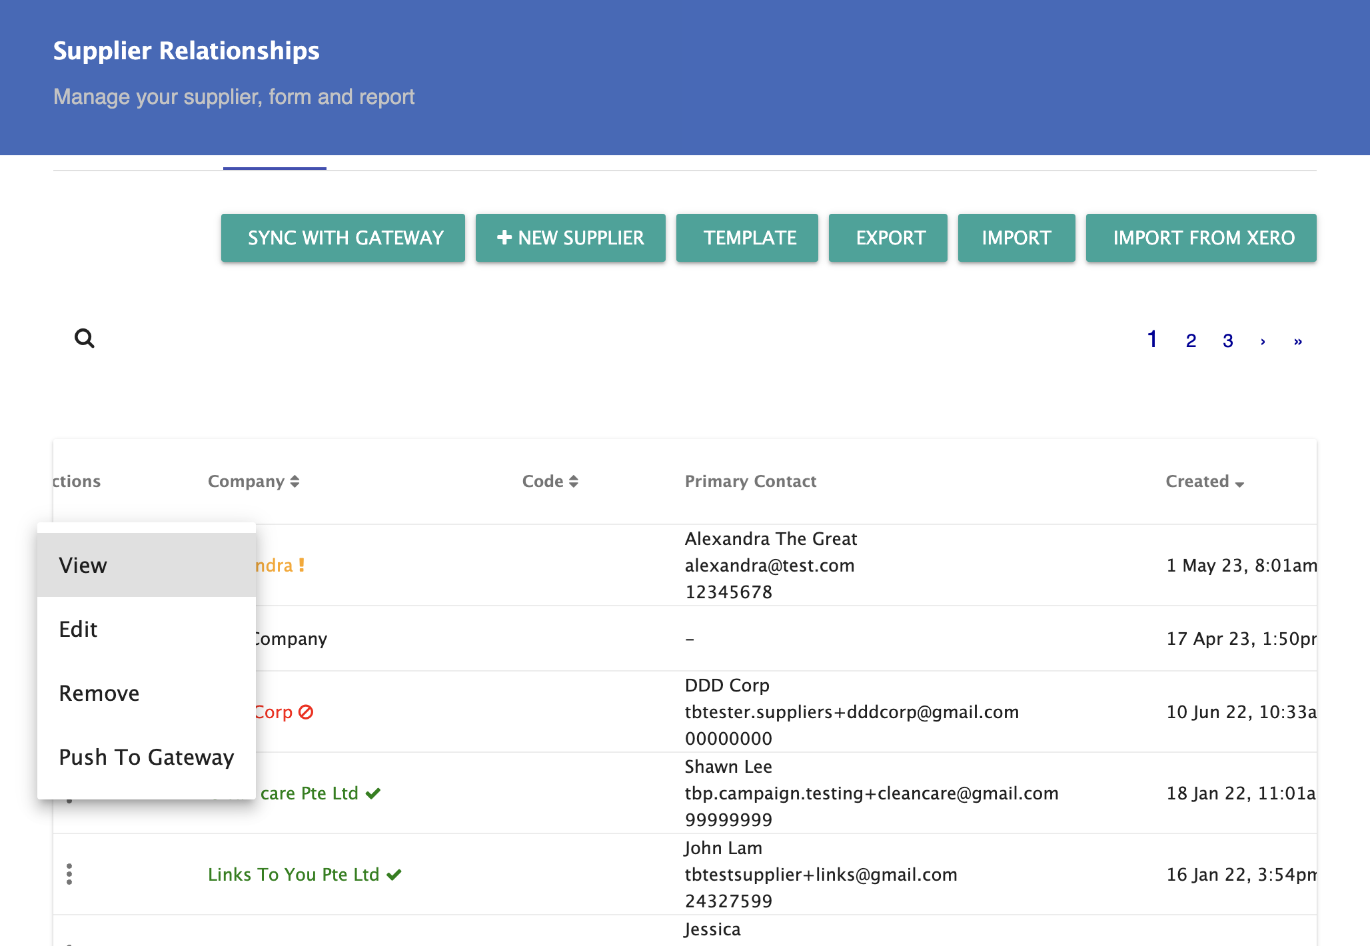The width and height of the screenshot is (1370, 946).
Task: Click the Template button
Action: (x=747, y=238)
